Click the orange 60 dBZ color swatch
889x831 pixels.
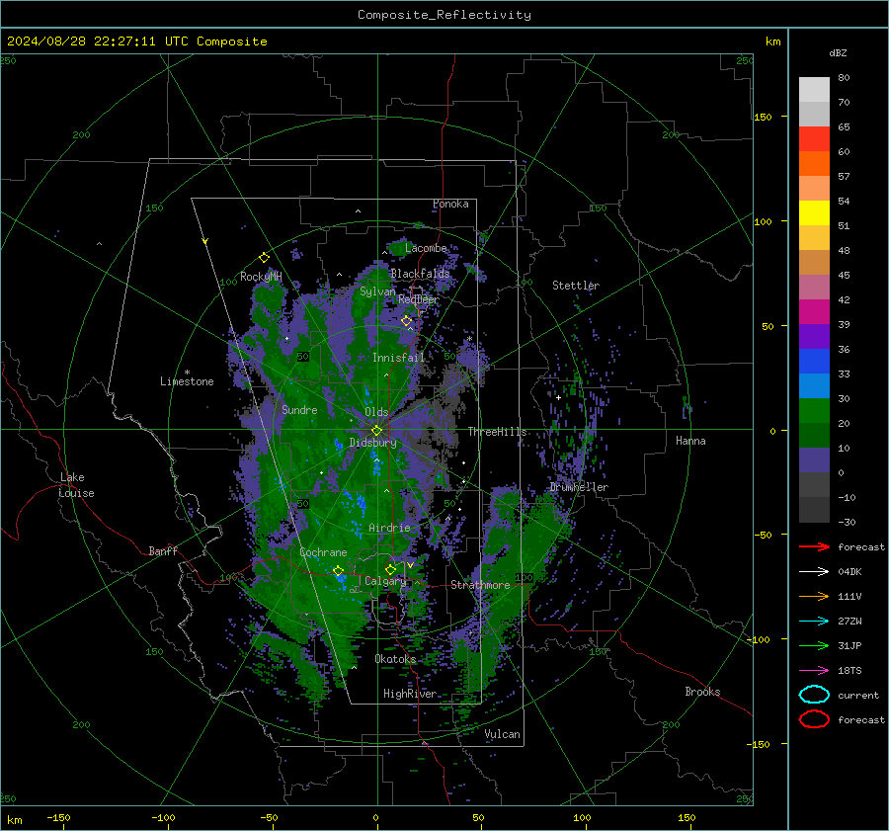point(814,163)
